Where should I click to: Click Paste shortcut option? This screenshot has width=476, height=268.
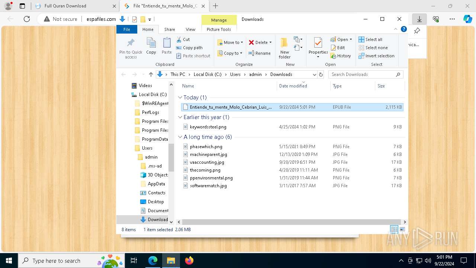[x=193, y=56]
